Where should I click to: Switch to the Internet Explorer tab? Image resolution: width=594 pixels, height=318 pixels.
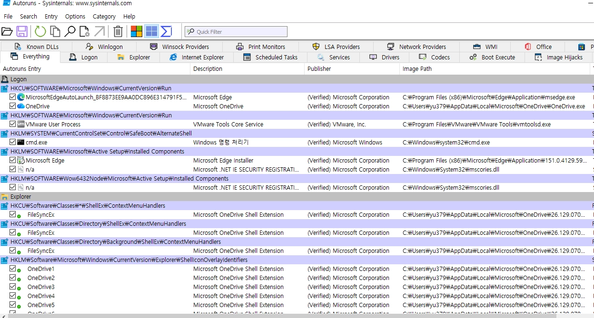[x=197, y=57]
